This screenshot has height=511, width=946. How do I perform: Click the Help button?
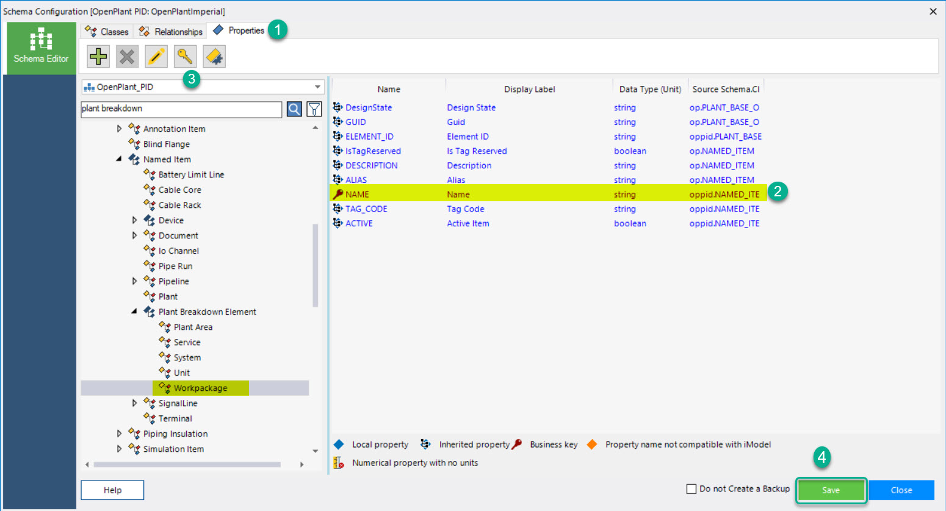point(112,490)
